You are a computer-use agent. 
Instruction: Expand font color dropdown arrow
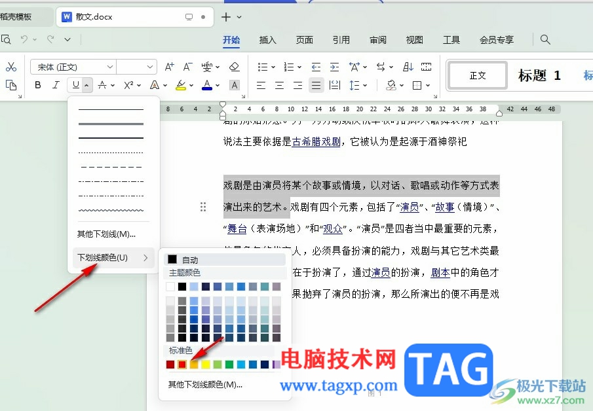coord(218,85)
